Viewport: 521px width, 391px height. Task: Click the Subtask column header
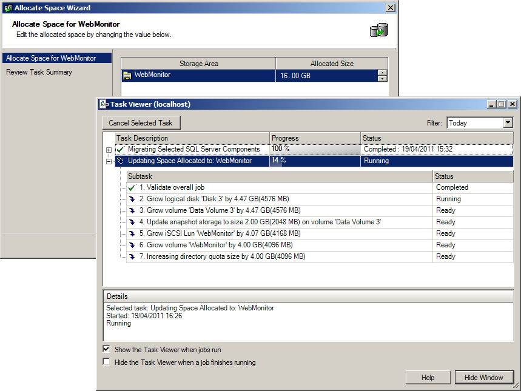click(280, 176)
